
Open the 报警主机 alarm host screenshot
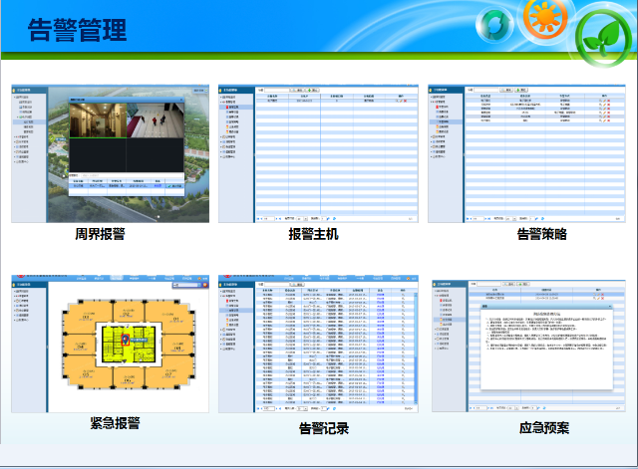click(318, 153)
